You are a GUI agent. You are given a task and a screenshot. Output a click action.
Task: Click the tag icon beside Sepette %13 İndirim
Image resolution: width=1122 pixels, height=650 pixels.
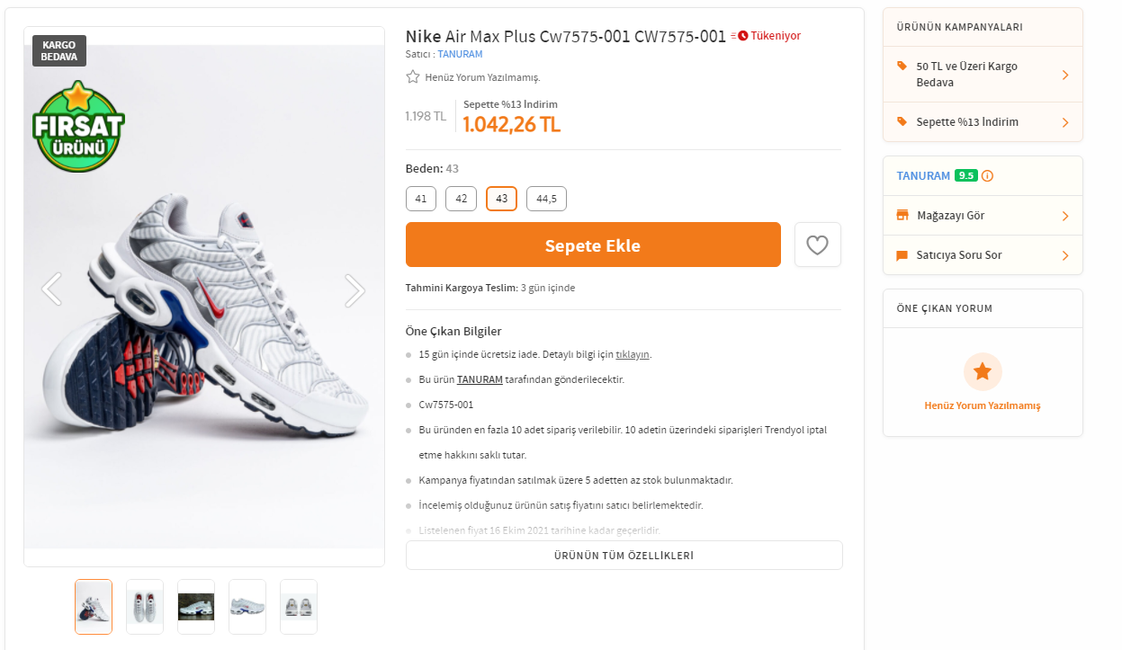[902, 121]
